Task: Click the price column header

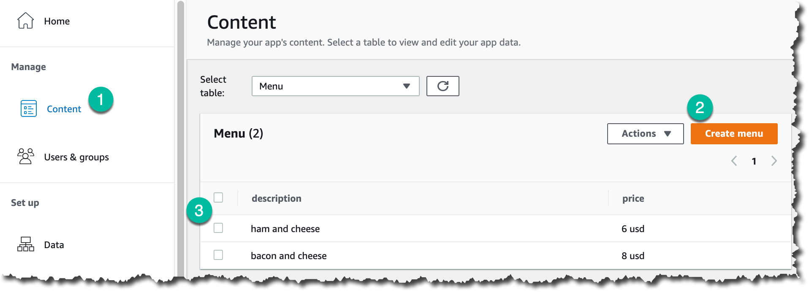Action: point(633,198)
